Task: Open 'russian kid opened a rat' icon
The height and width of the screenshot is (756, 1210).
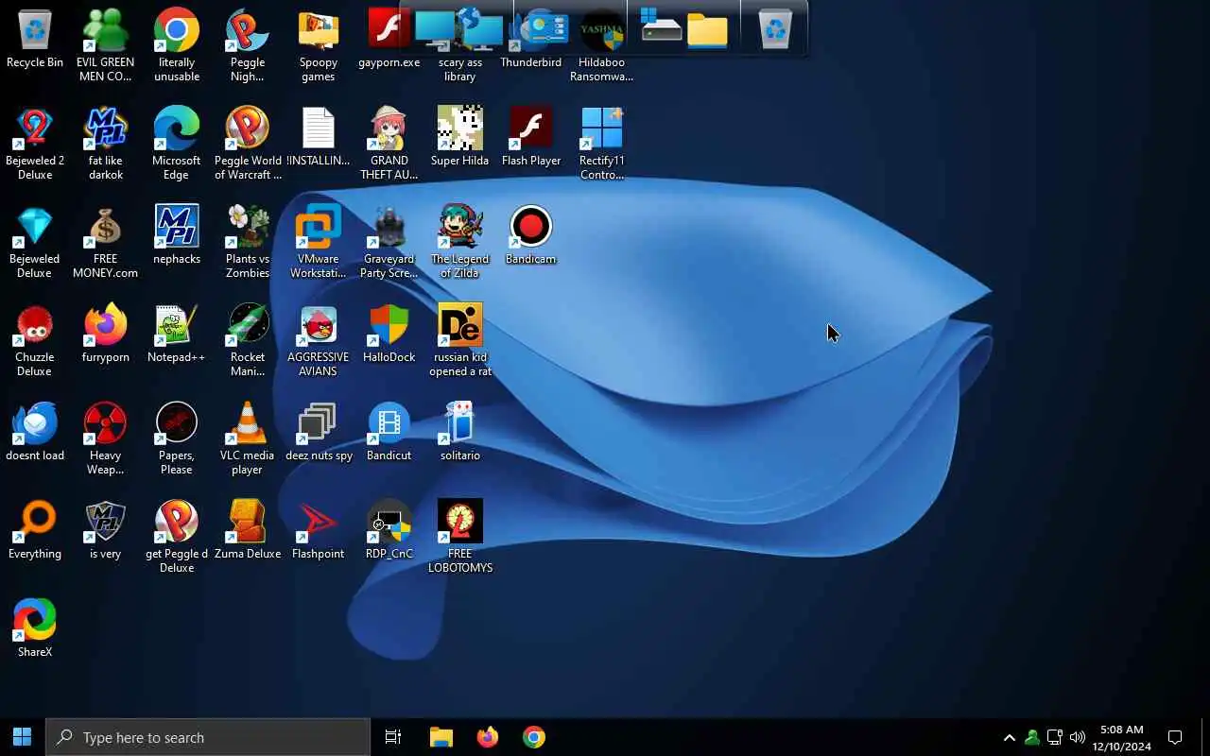Action: pyautogui.click(x=460, y=339)
